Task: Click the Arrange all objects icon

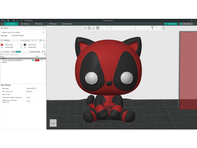Action: click(98, 28)
